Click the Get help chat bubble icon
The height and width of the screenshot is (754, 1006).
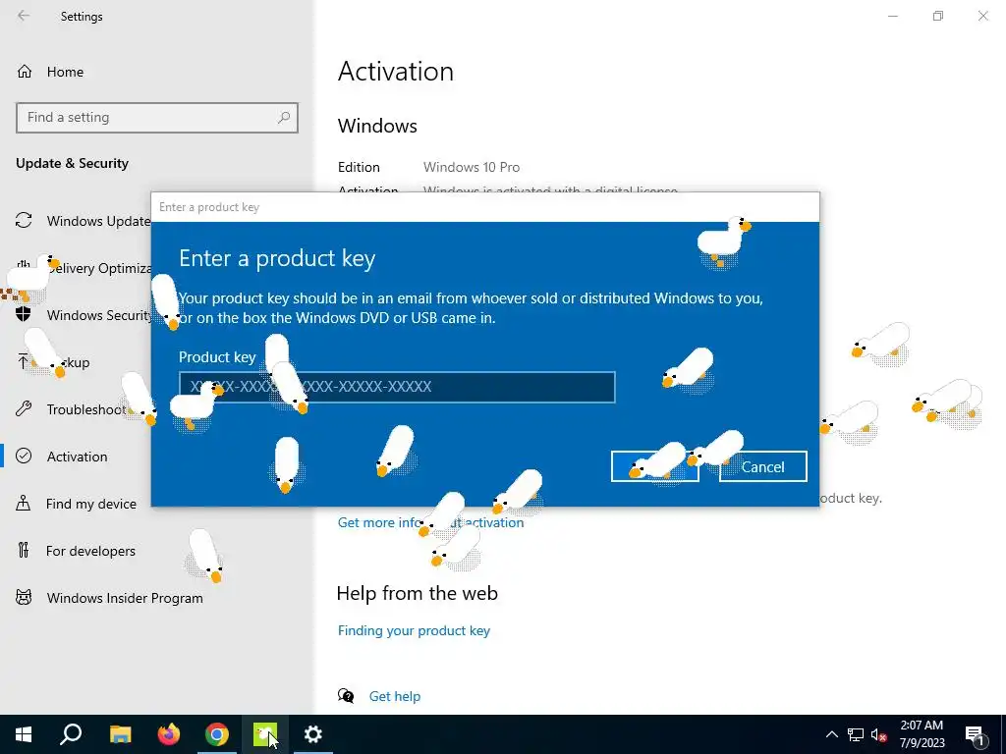pyautogui.click(x=346, y=696)
